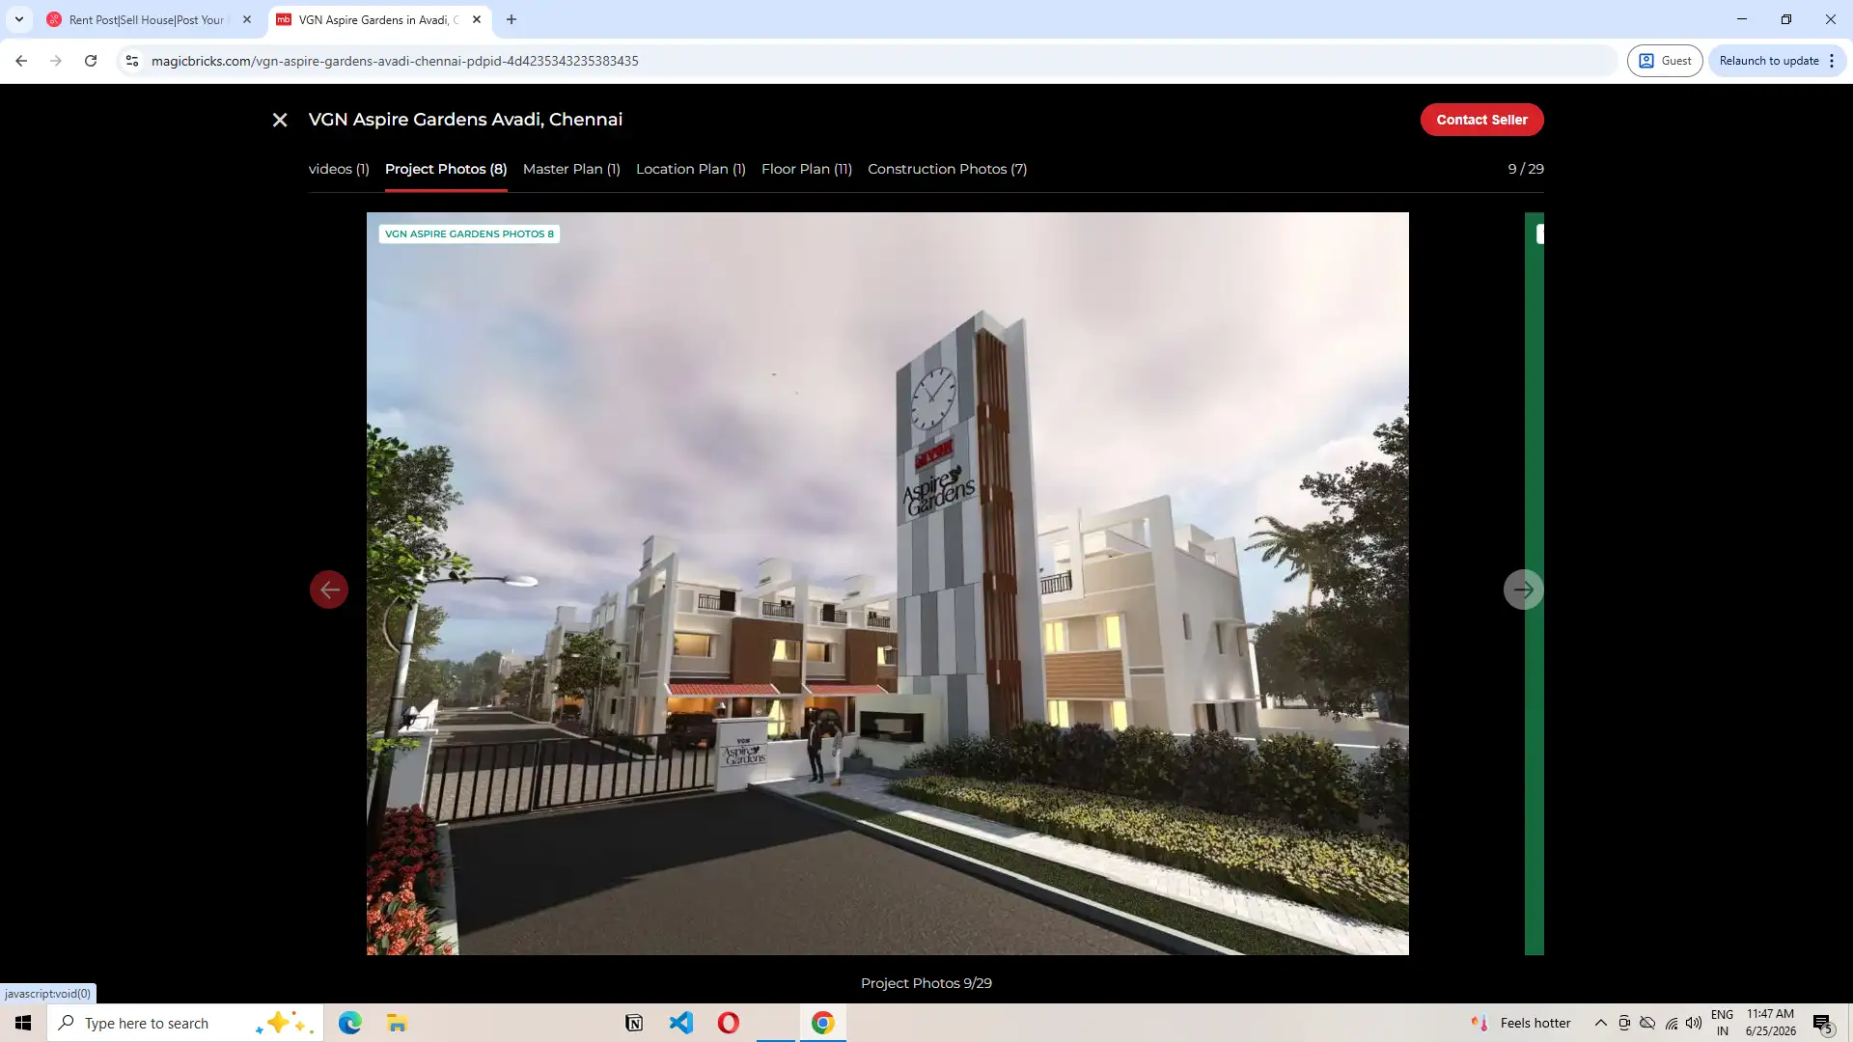Open Chrome's three-dot menu
1853x1042 pixels.
point(1832,61)
